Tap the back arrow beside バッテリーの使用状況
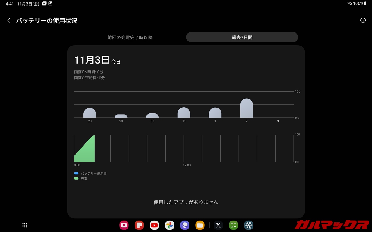This screenshot has height=232, width=372. (x=9, y=20)
